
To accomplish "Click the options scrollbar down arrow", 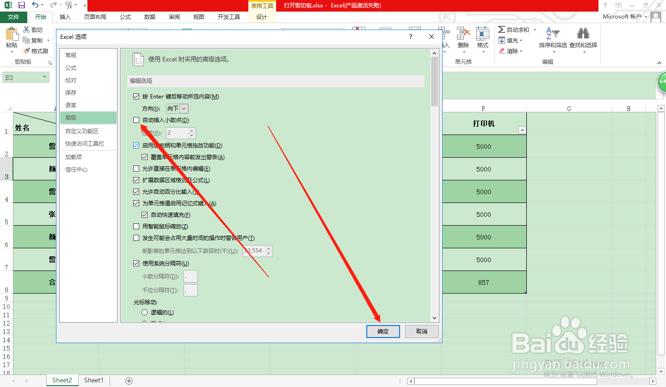I will [434, 318].
